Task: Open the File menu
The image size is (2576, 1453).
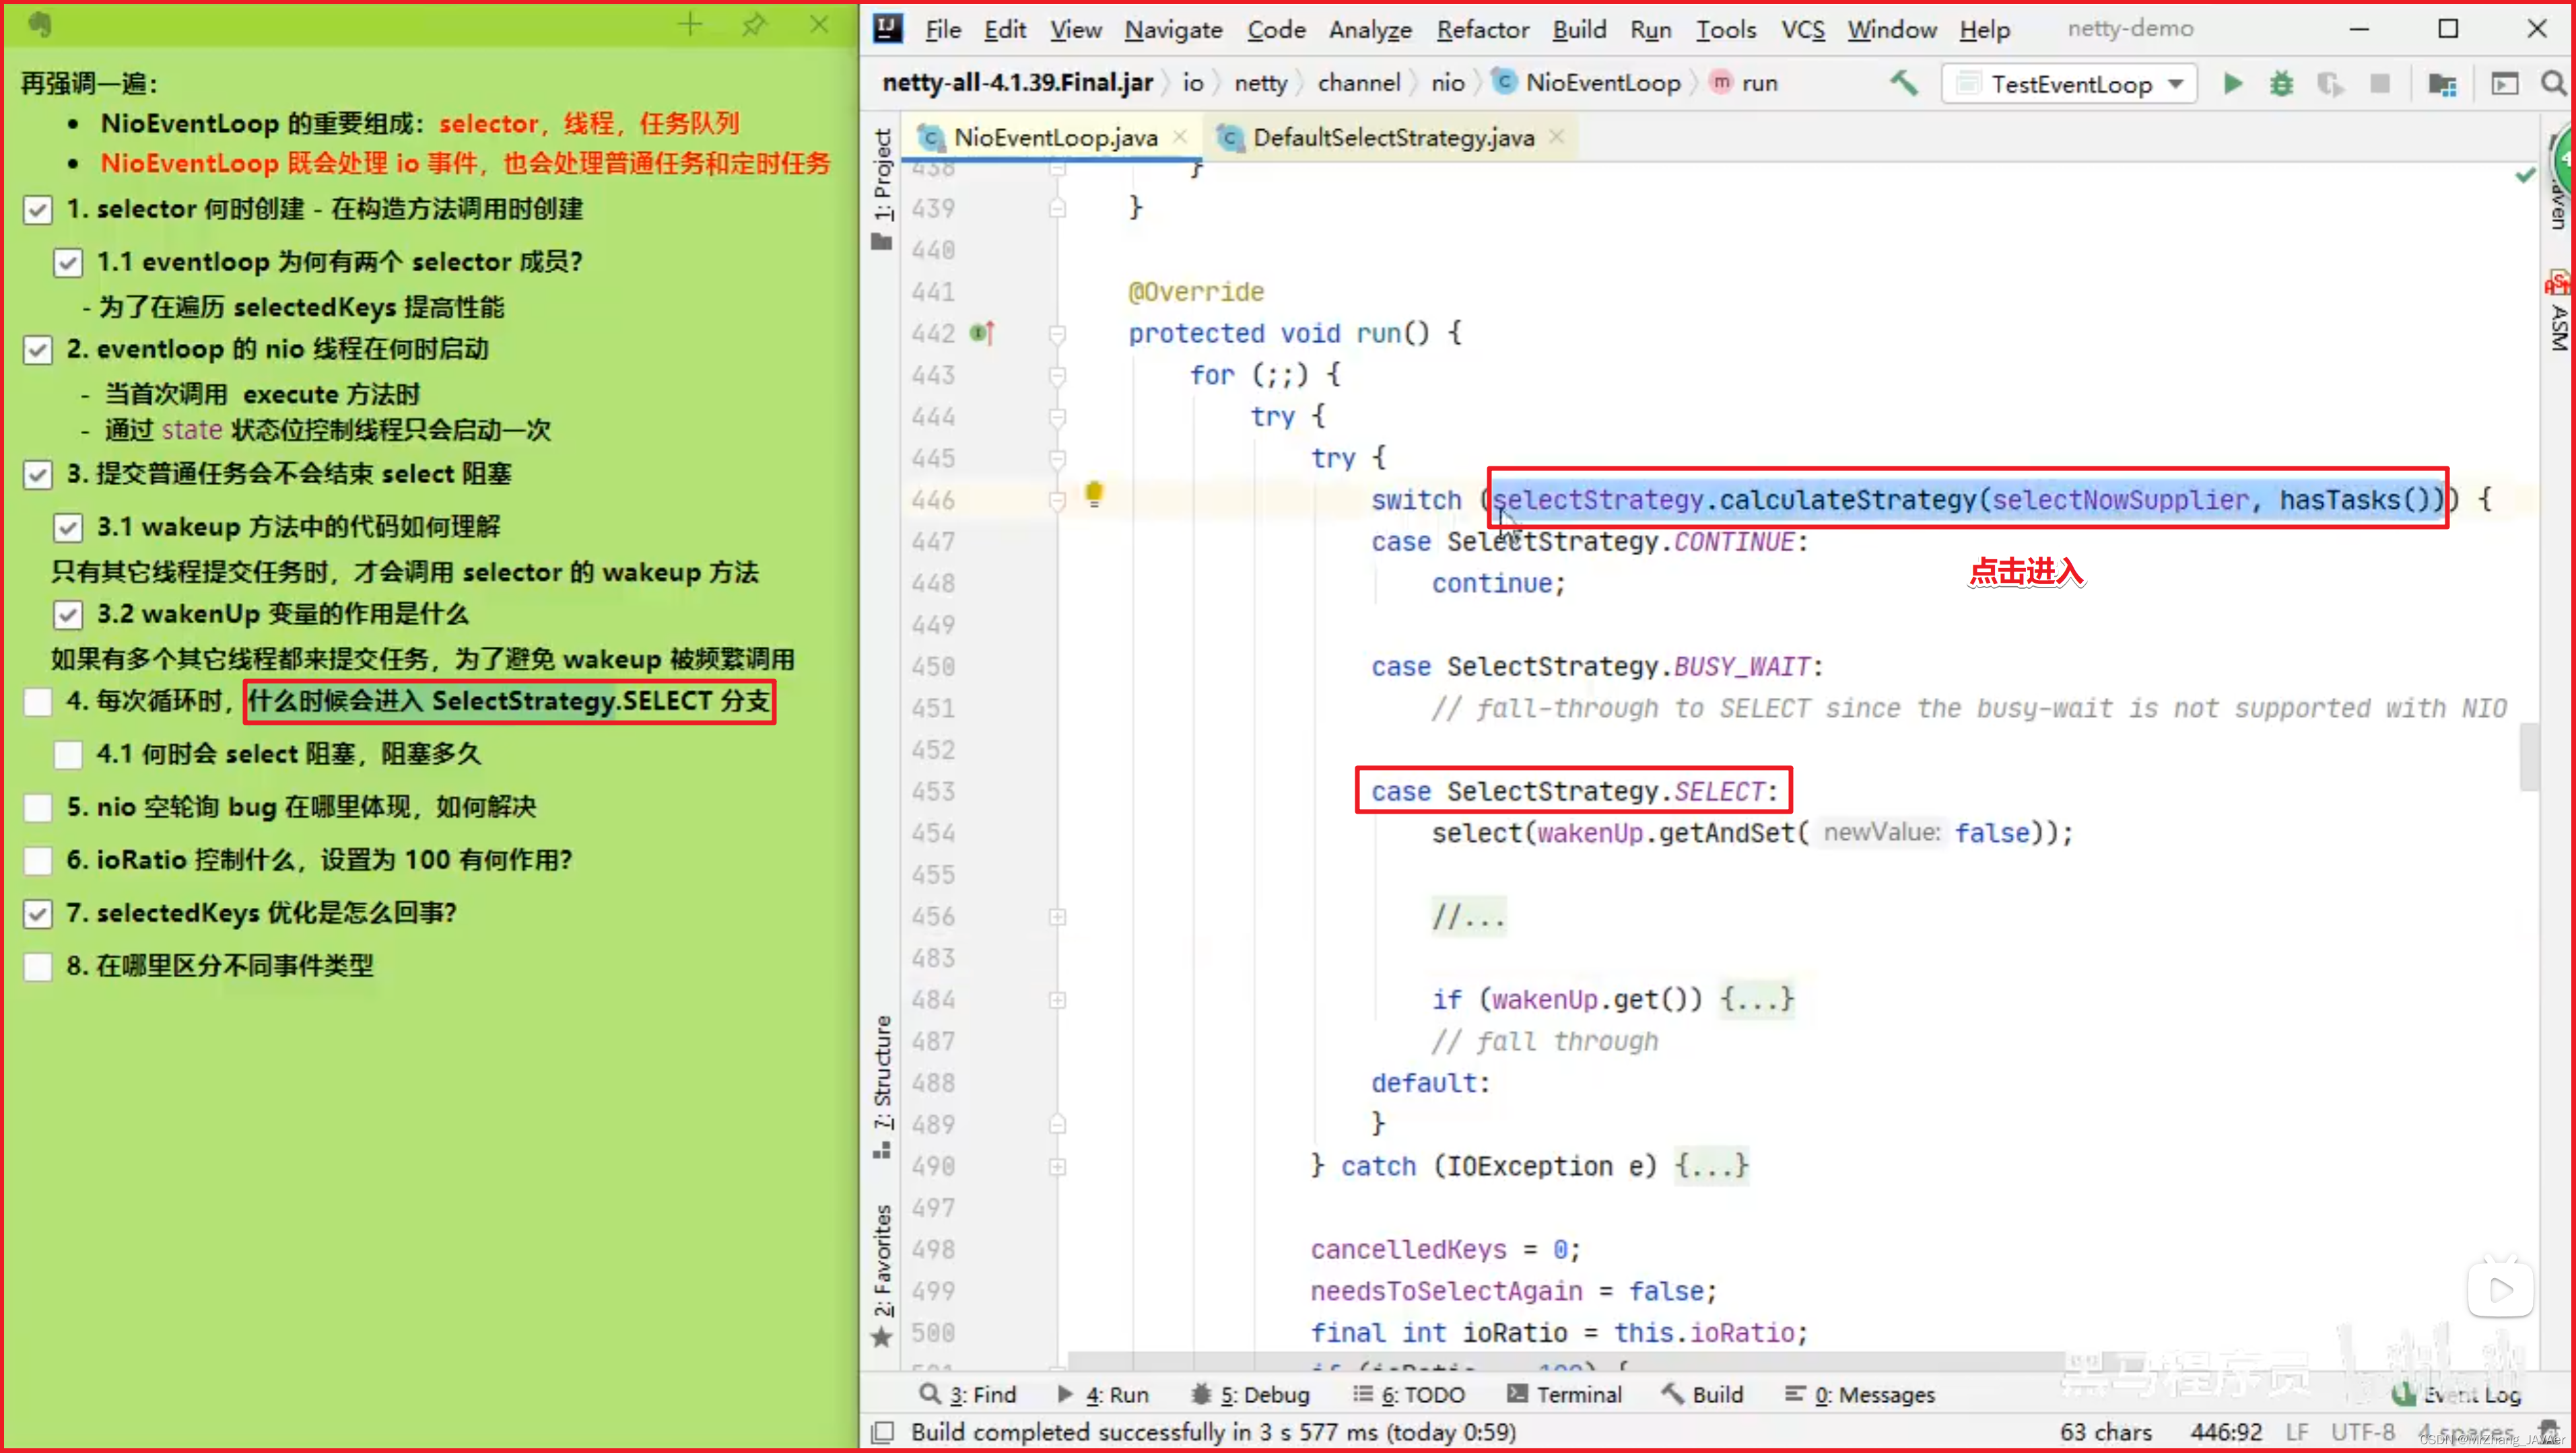Action: click(x=942, y=29)
